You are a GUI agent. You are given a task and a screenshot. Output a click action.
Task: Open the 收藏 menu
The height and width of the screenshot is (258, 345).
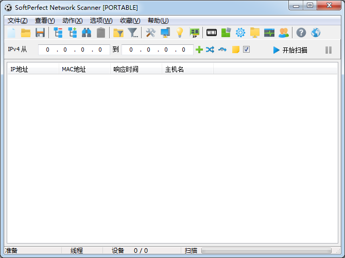pyautogui.click(x=130, y=21)
